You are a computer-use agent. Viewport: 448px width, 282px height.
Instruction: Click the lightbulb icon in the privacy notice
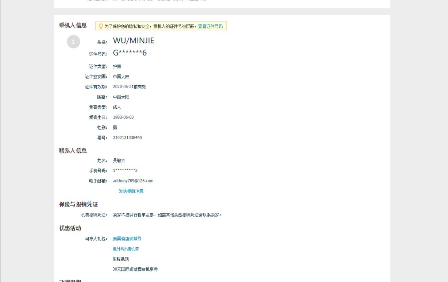click(x=101, y=26)
